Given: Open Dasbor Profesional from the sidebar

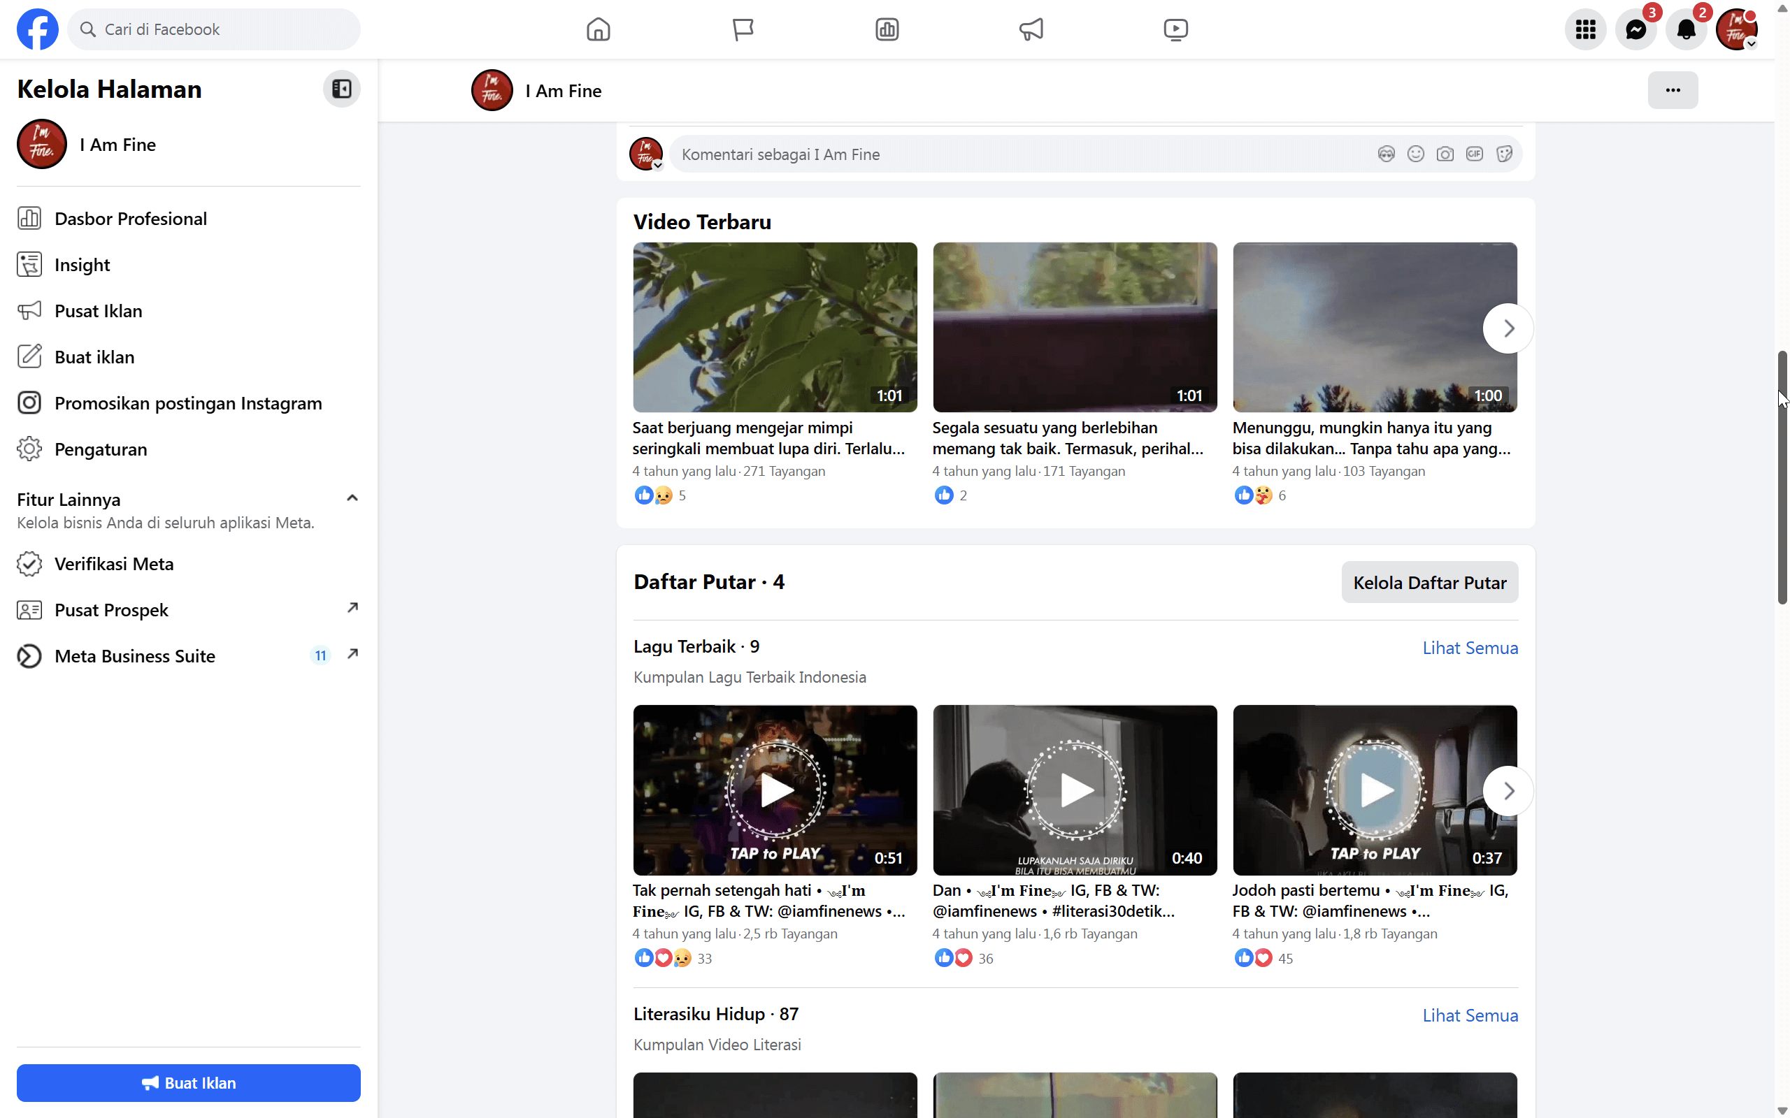Looking at the screenshot, I should pyautogui.click(x=130, y=218).
